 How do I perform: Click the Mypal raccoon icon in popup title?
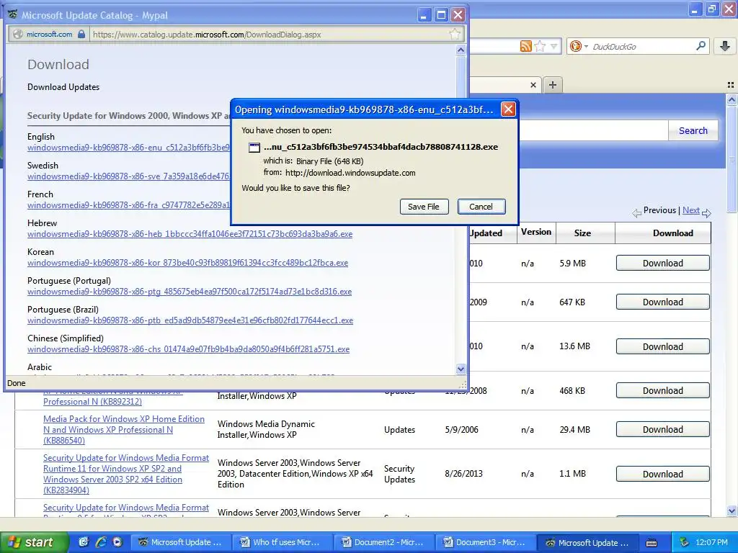click(x=13, y=14)
